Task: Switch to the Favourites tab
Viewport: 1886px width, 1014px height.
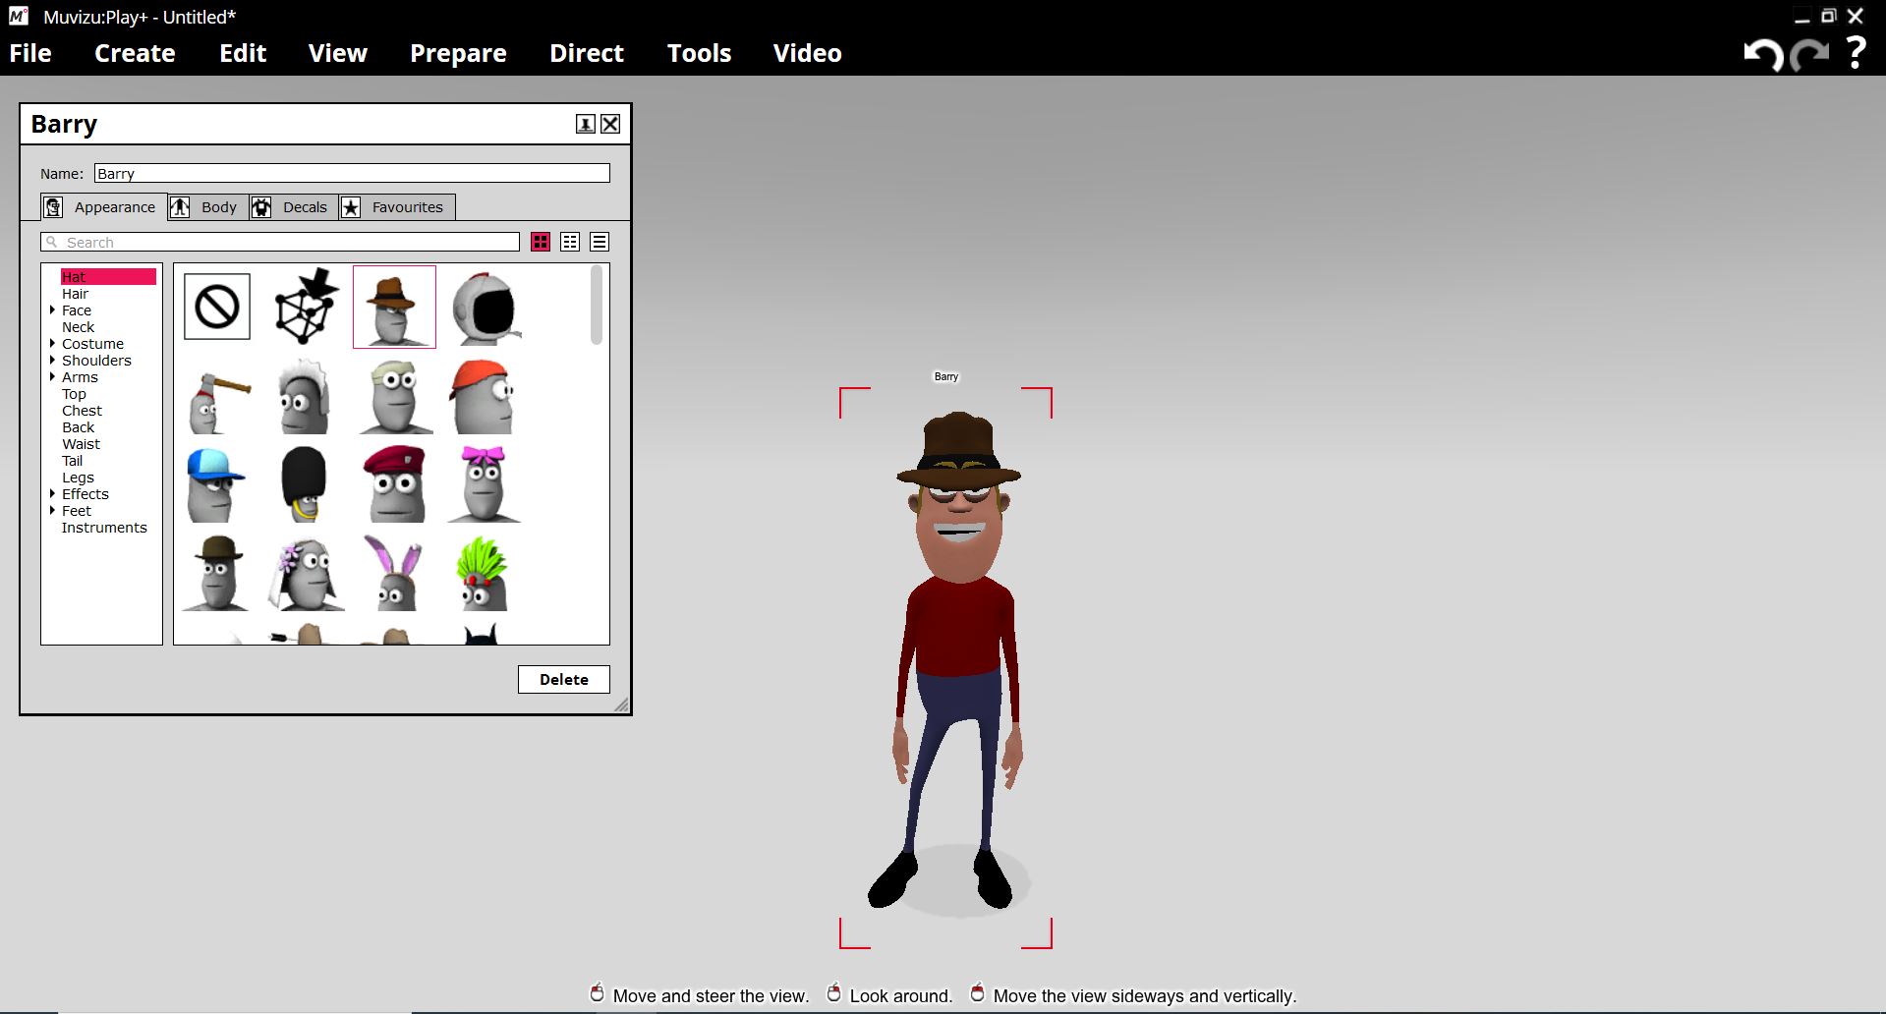Action: [x=397, y=207]
